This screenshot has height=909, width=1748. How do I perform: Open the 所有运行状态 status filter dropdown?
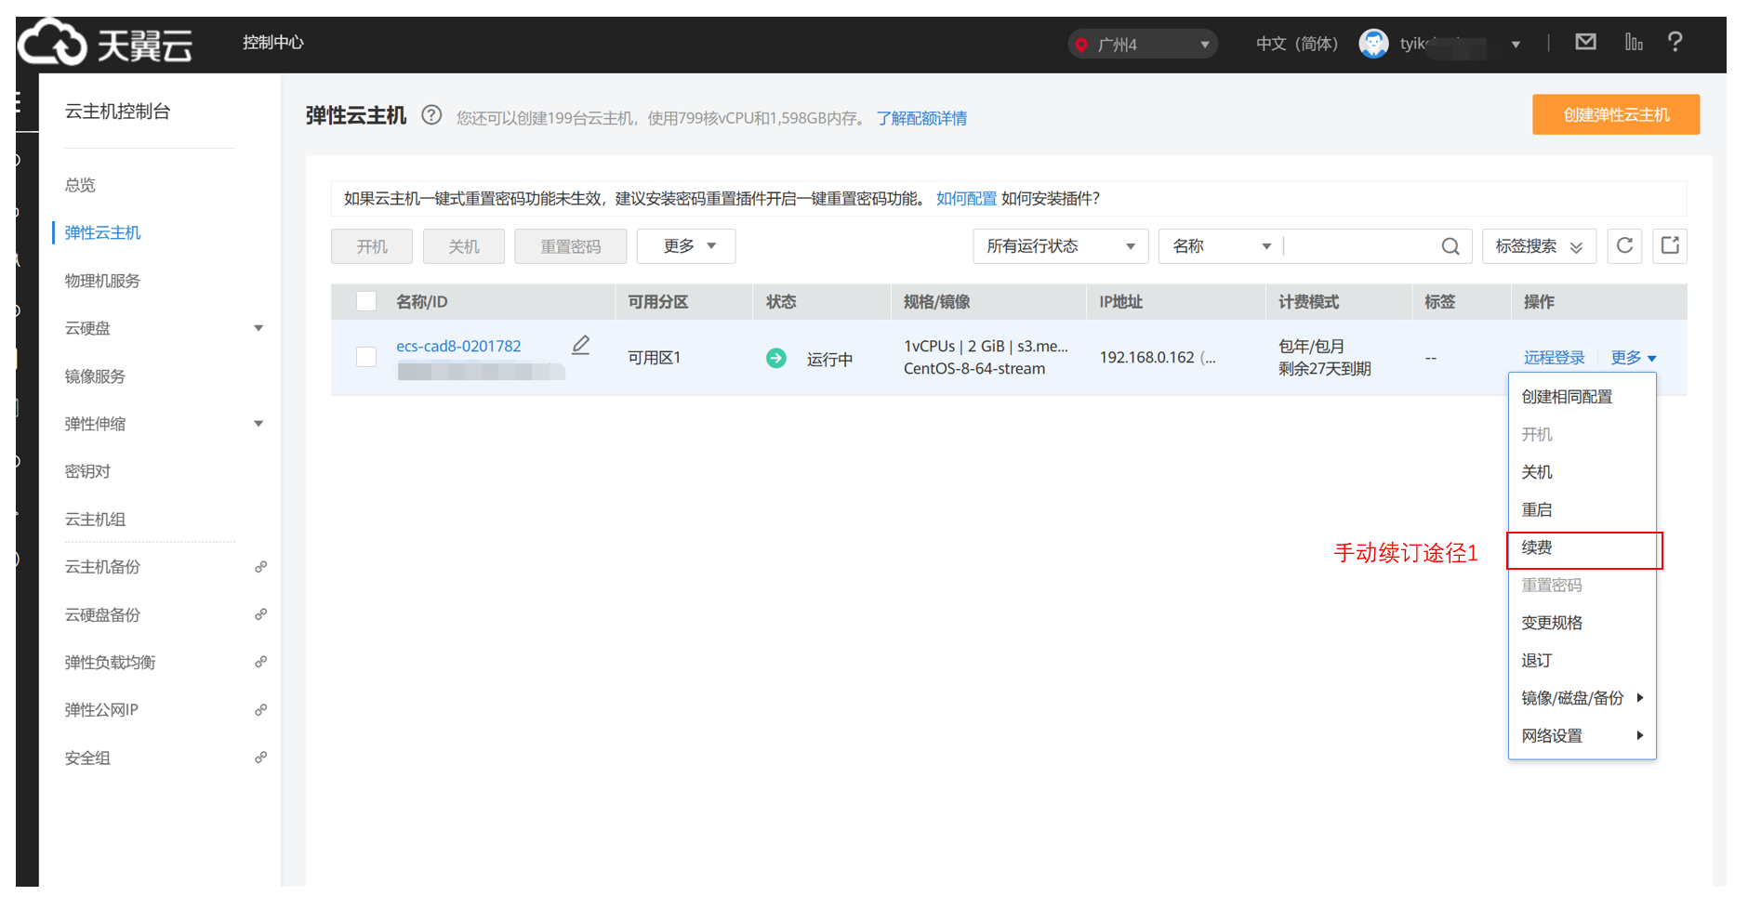coord(1060,246)
